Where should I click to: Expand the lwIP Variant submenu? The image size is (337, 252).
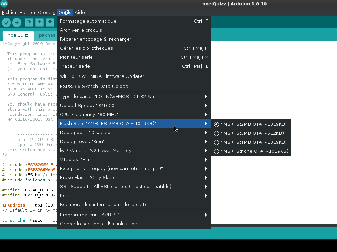click(x=134, y=151)
